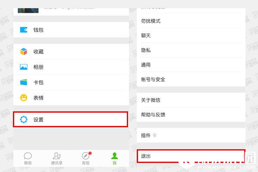258x172 pixels.
Task: Open the blue card pack icon
Action: pos(24,82)
